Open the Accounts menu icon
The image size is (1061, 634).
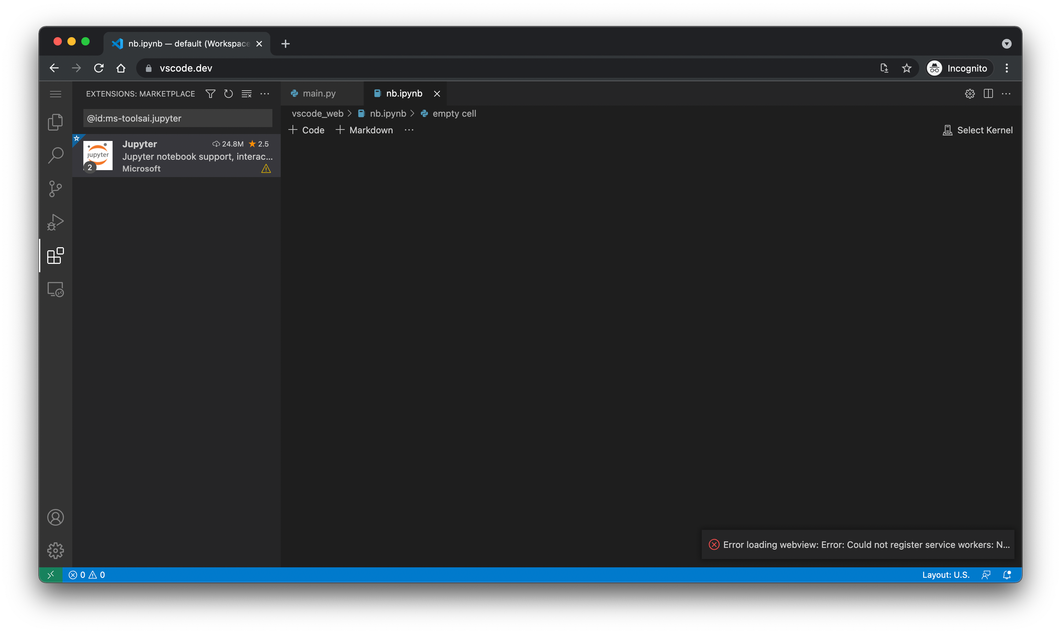55,517
